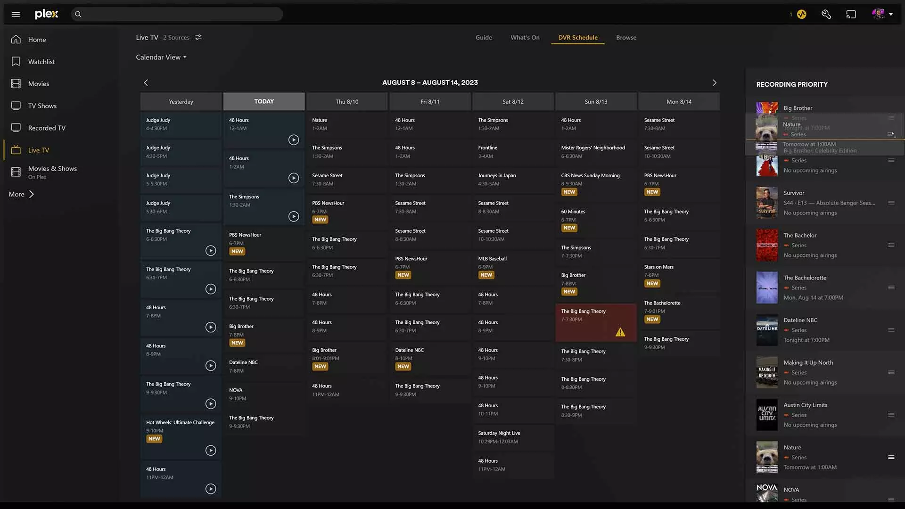Image resolution: width=905 pixels, height=509 pixels.
Task: Click Austin City Limits drag handle
Action: [x=891, y=415]
